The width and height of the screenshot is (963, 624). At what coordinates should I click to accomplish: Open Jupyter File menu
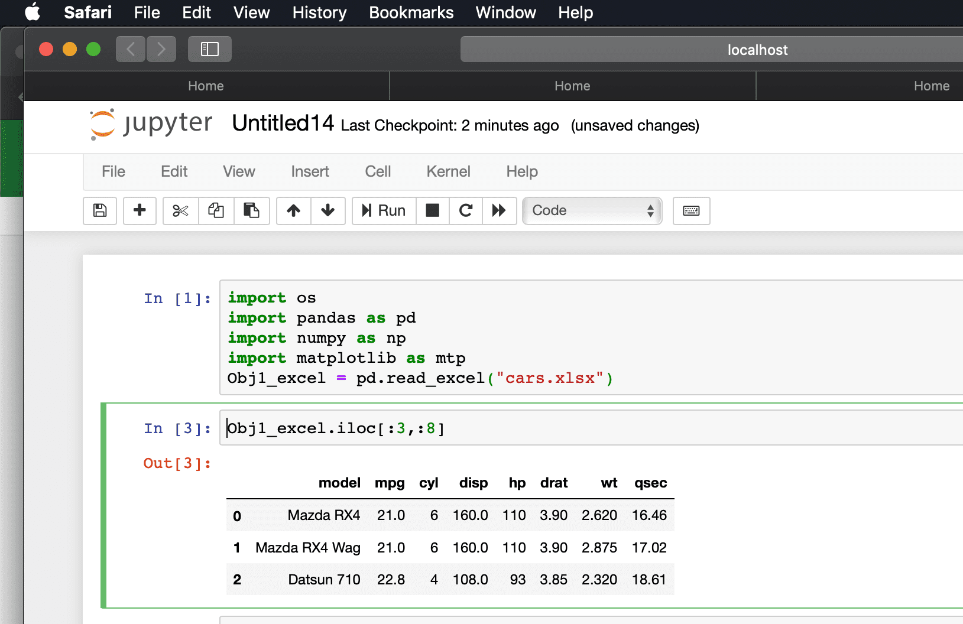114,171
